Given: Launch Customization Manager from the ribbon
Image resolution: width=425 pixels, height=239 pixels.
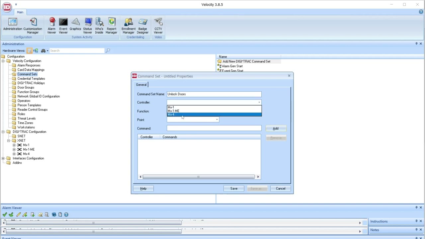Looking at the screenshot, I should [x=33, y=26].
